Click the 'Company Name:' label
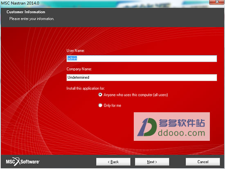This screenshot has width=225, height=169. click(79, 69)
